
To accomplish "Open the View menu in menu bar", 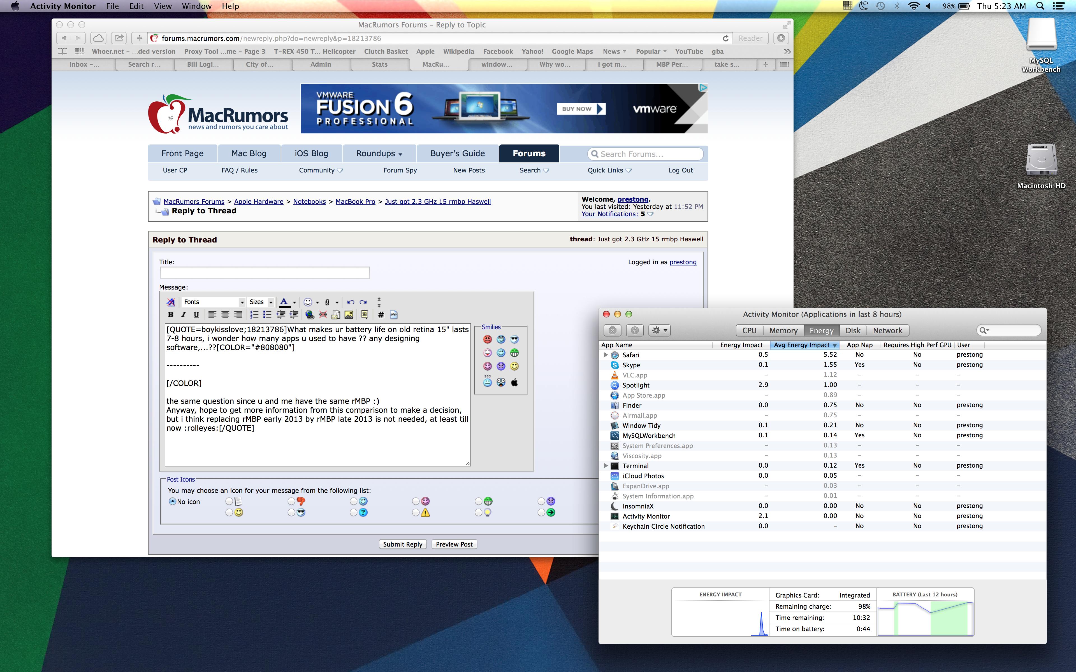I will click(162, 6).
